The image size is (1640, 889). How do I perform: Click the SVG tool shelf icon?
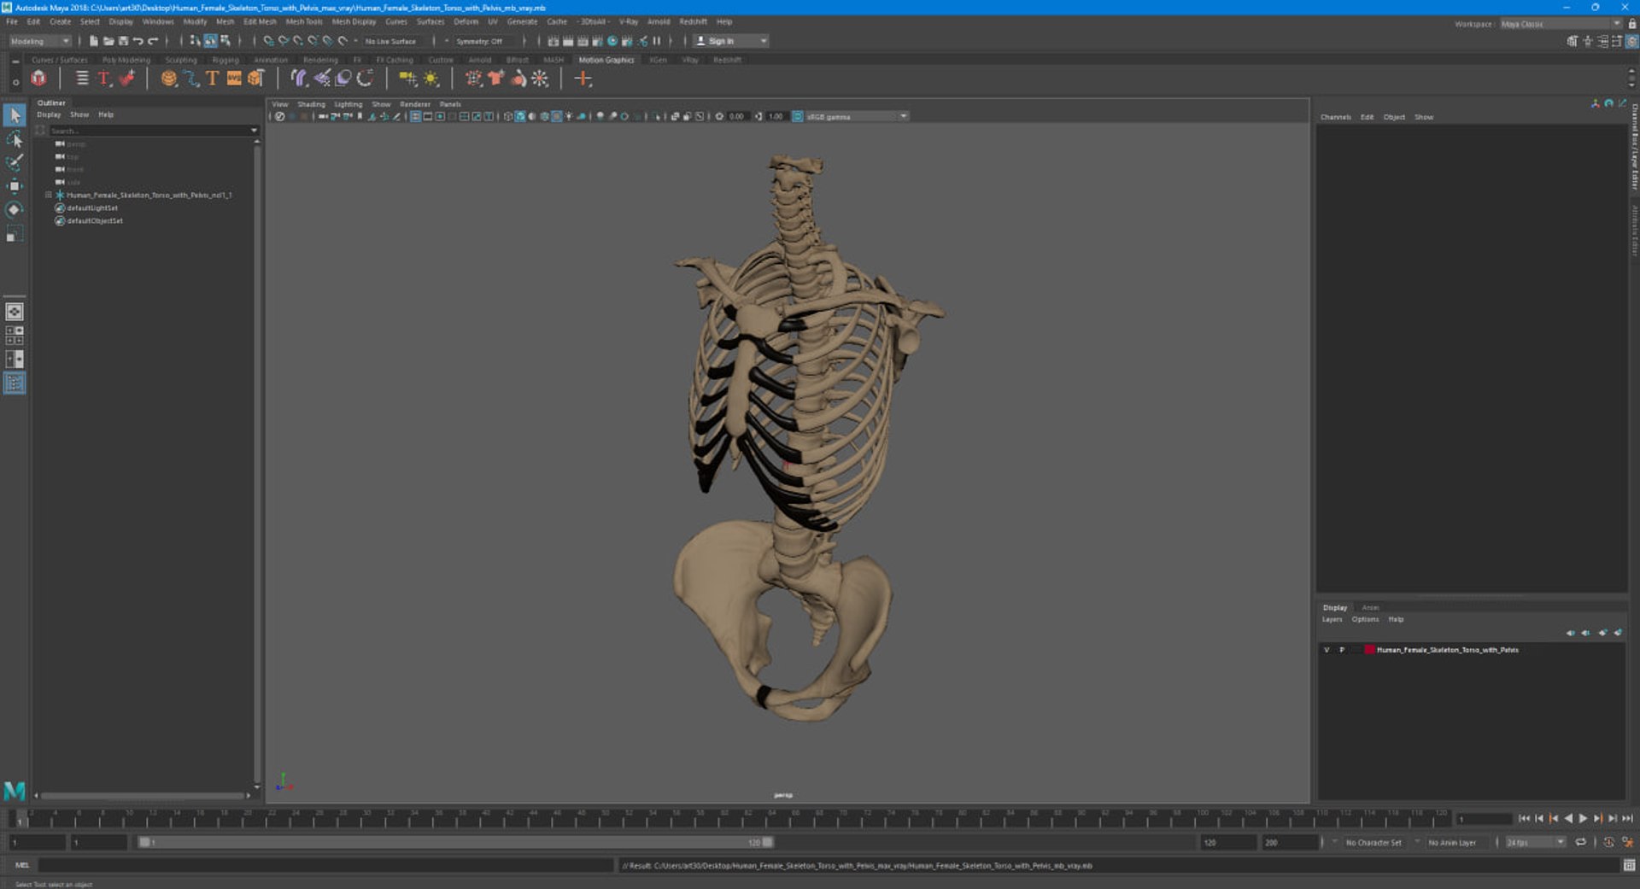(x=234, y=79)
